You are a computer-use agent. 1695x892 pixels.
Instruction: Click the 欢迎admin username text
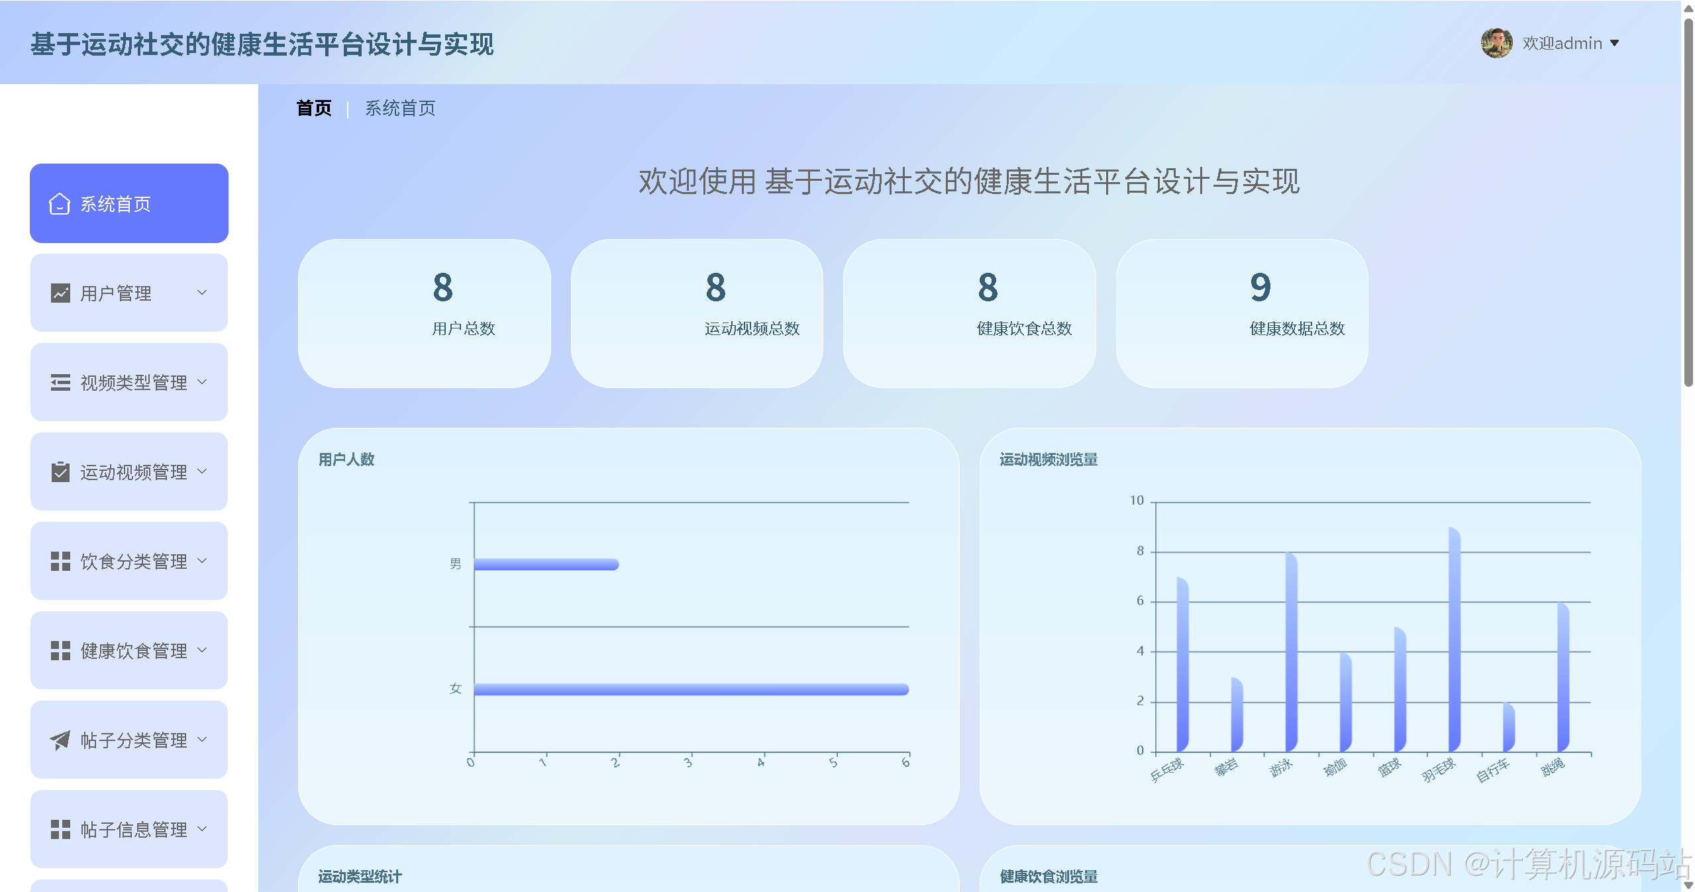(x=1562, y=43)
